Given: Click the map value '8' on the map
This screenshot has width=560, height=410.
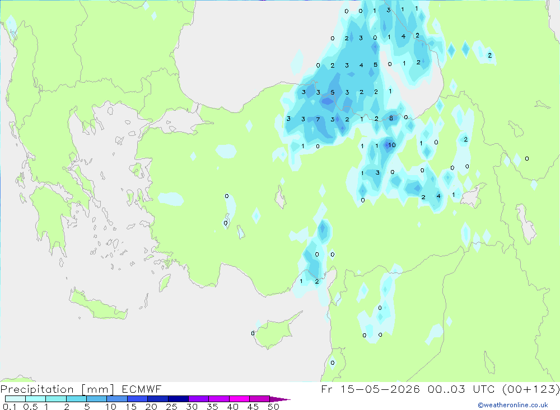Looking at the screenshot, I should [x=391, y=118].
